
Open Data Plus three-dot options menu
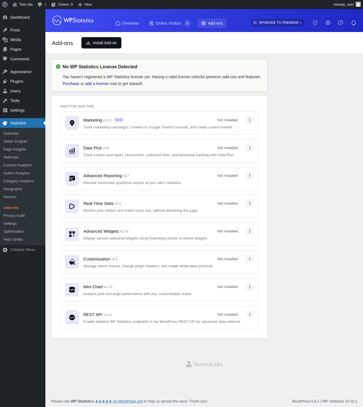250,148
